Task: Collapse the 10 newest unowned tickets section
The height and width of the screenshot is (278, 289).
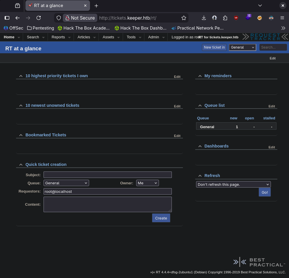Action: coord(21,106)
